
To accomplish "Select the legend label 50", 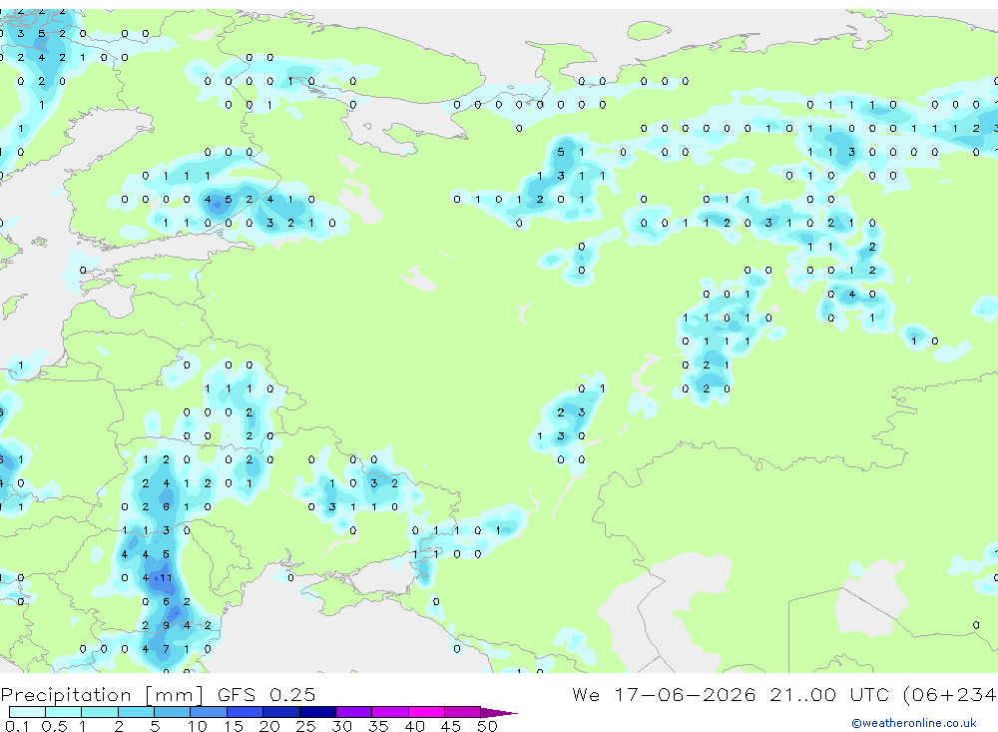I will click(487, 726).
